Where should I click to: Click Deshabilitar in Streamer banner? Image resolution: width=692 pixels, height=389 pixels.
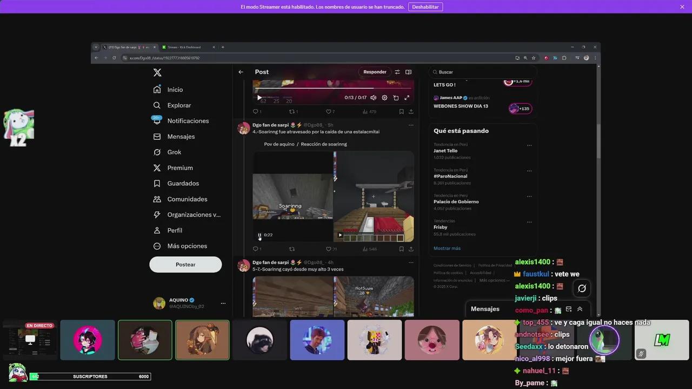tap(425, 6)
